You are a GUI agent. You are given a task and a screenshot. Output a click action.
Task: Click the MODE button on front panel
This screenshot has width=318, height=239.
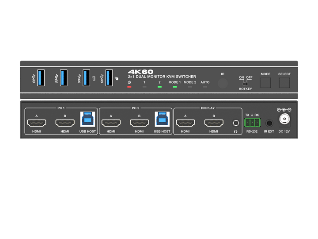click(x=265, y=82)
